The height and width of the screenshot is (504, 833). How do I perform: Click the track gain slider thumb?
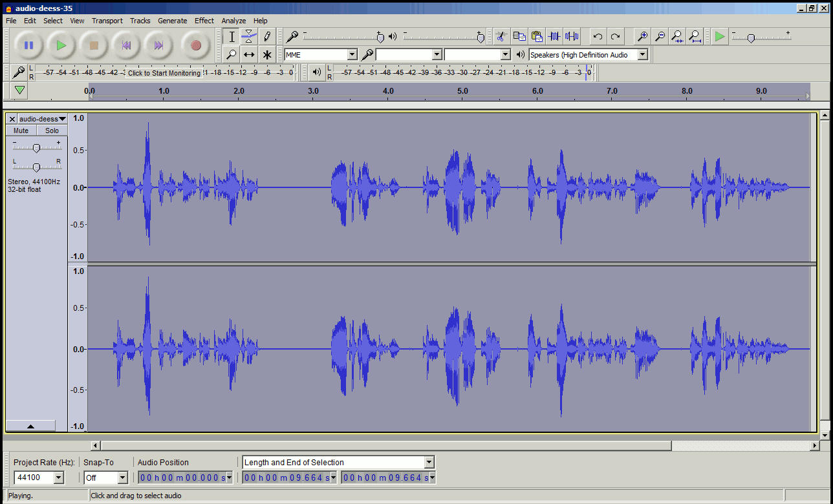36,148
